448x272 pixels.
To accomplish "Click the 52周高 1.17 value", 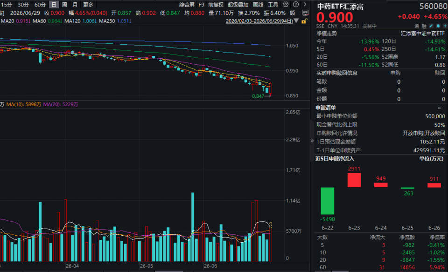I will tap(440, 57).
